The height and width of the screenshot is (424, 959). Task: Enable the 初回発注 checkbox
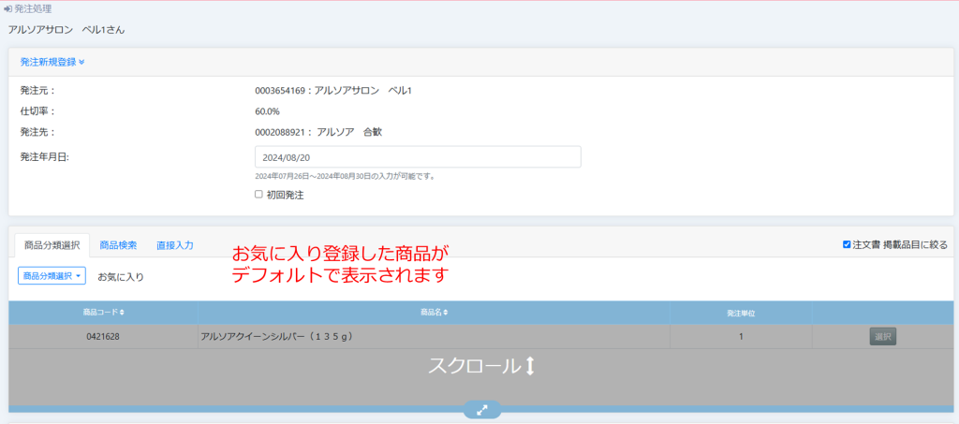click(x=259, y=195)
